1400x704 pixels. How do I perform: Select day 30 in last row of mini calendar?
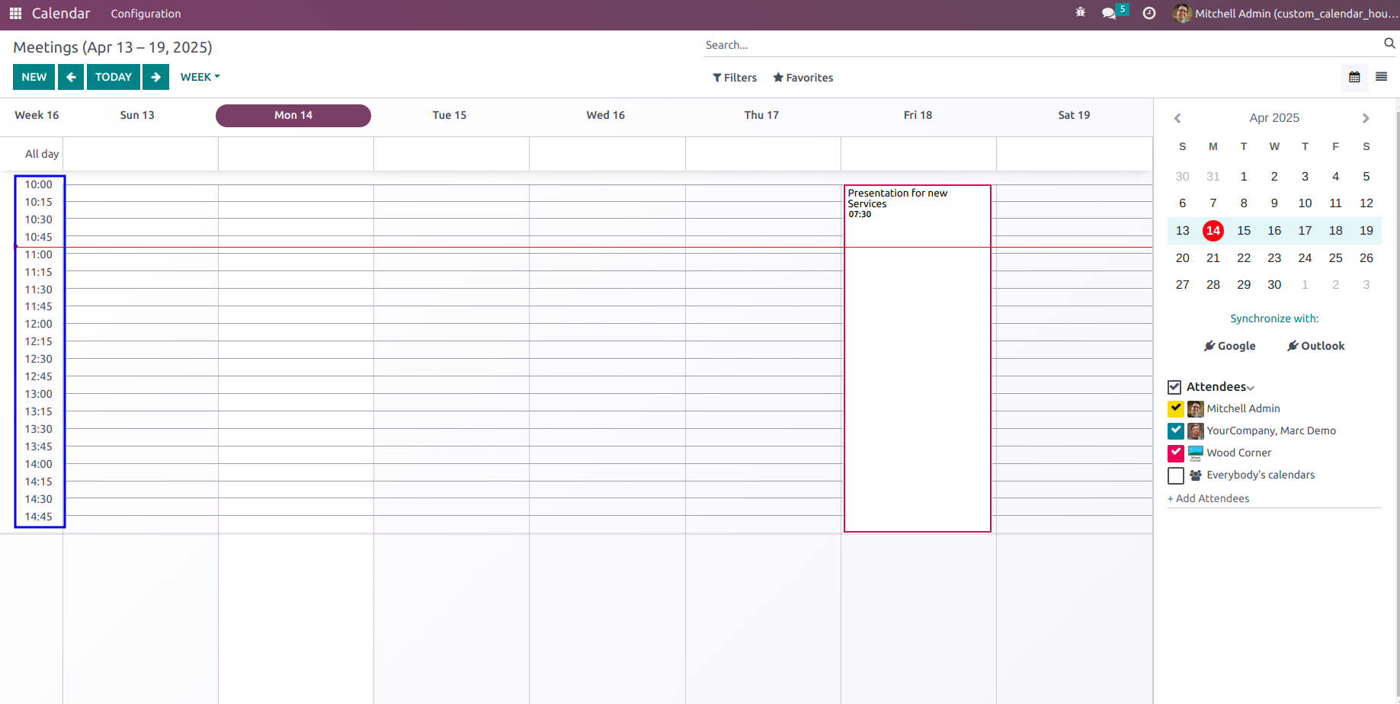pos(1274,285)
